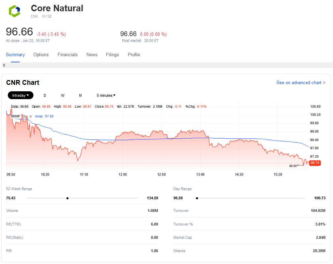333x264 pixels.
Task: Click the VWAP indicator label on chart
Action: coord(16,116)
